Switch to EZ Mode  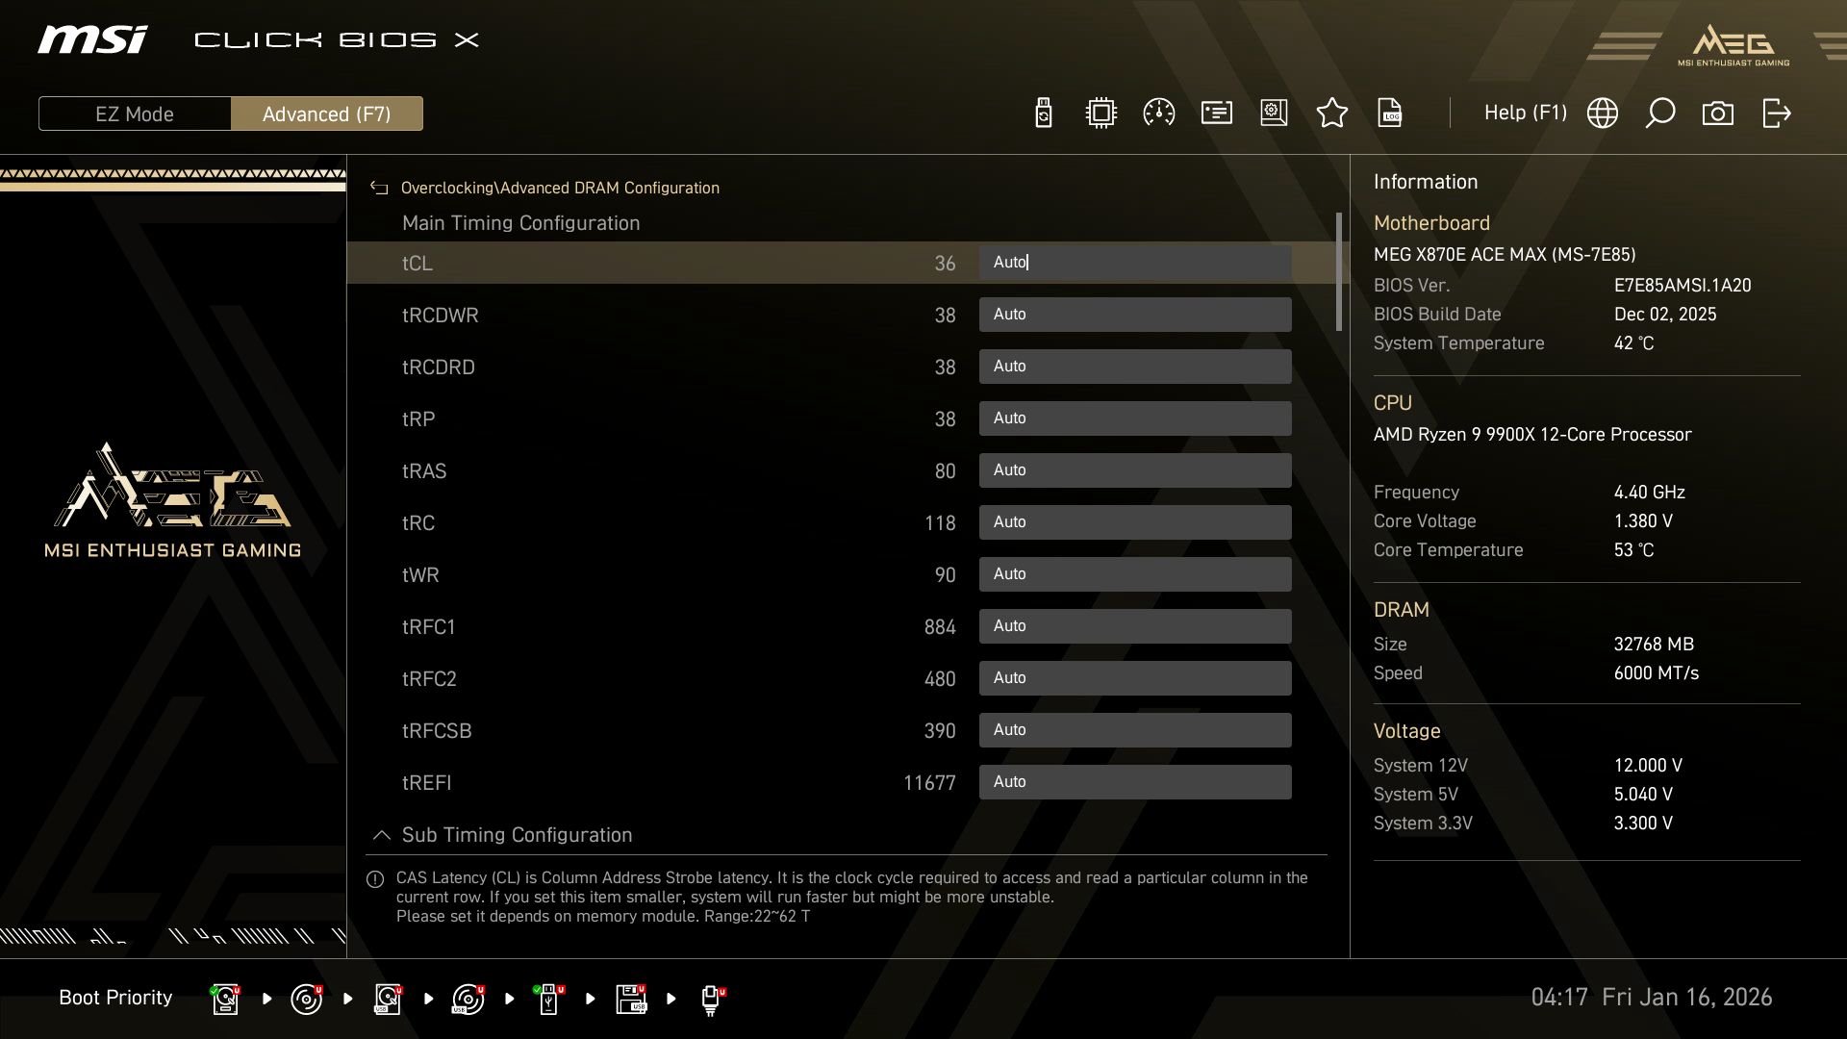click(134, 113)
